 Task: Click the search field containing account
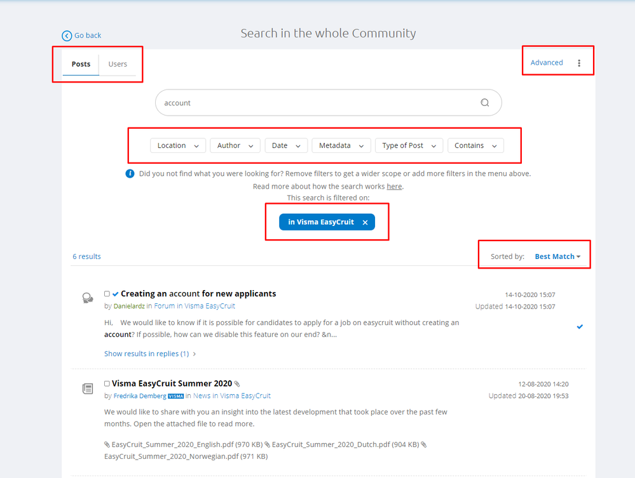[x=328, y=103]
